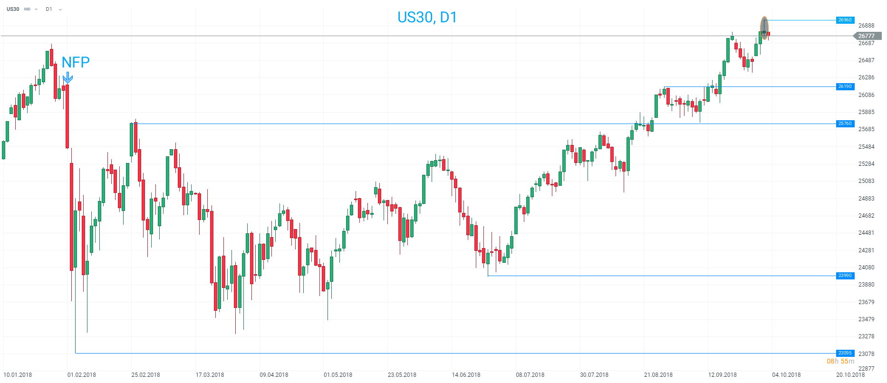Click the US30 symbol name
887x383 pixels.
13,9
